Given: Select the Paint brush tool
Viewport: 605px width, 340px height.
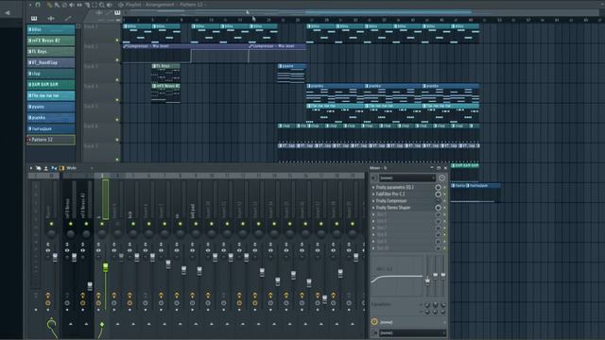Looking at the screenshot, I should click(57, 5).
